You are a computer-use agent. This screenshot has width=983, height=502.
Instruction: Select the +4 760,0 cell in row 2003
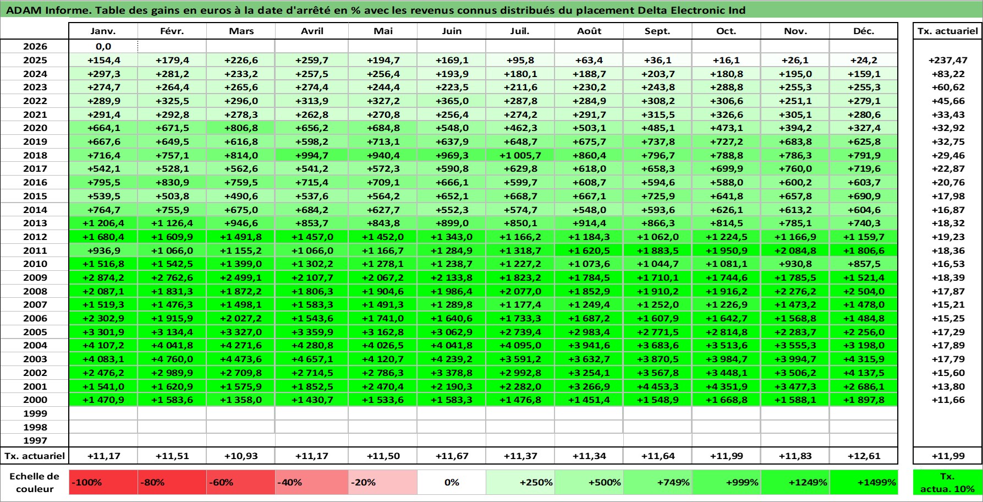pos(172,359)
